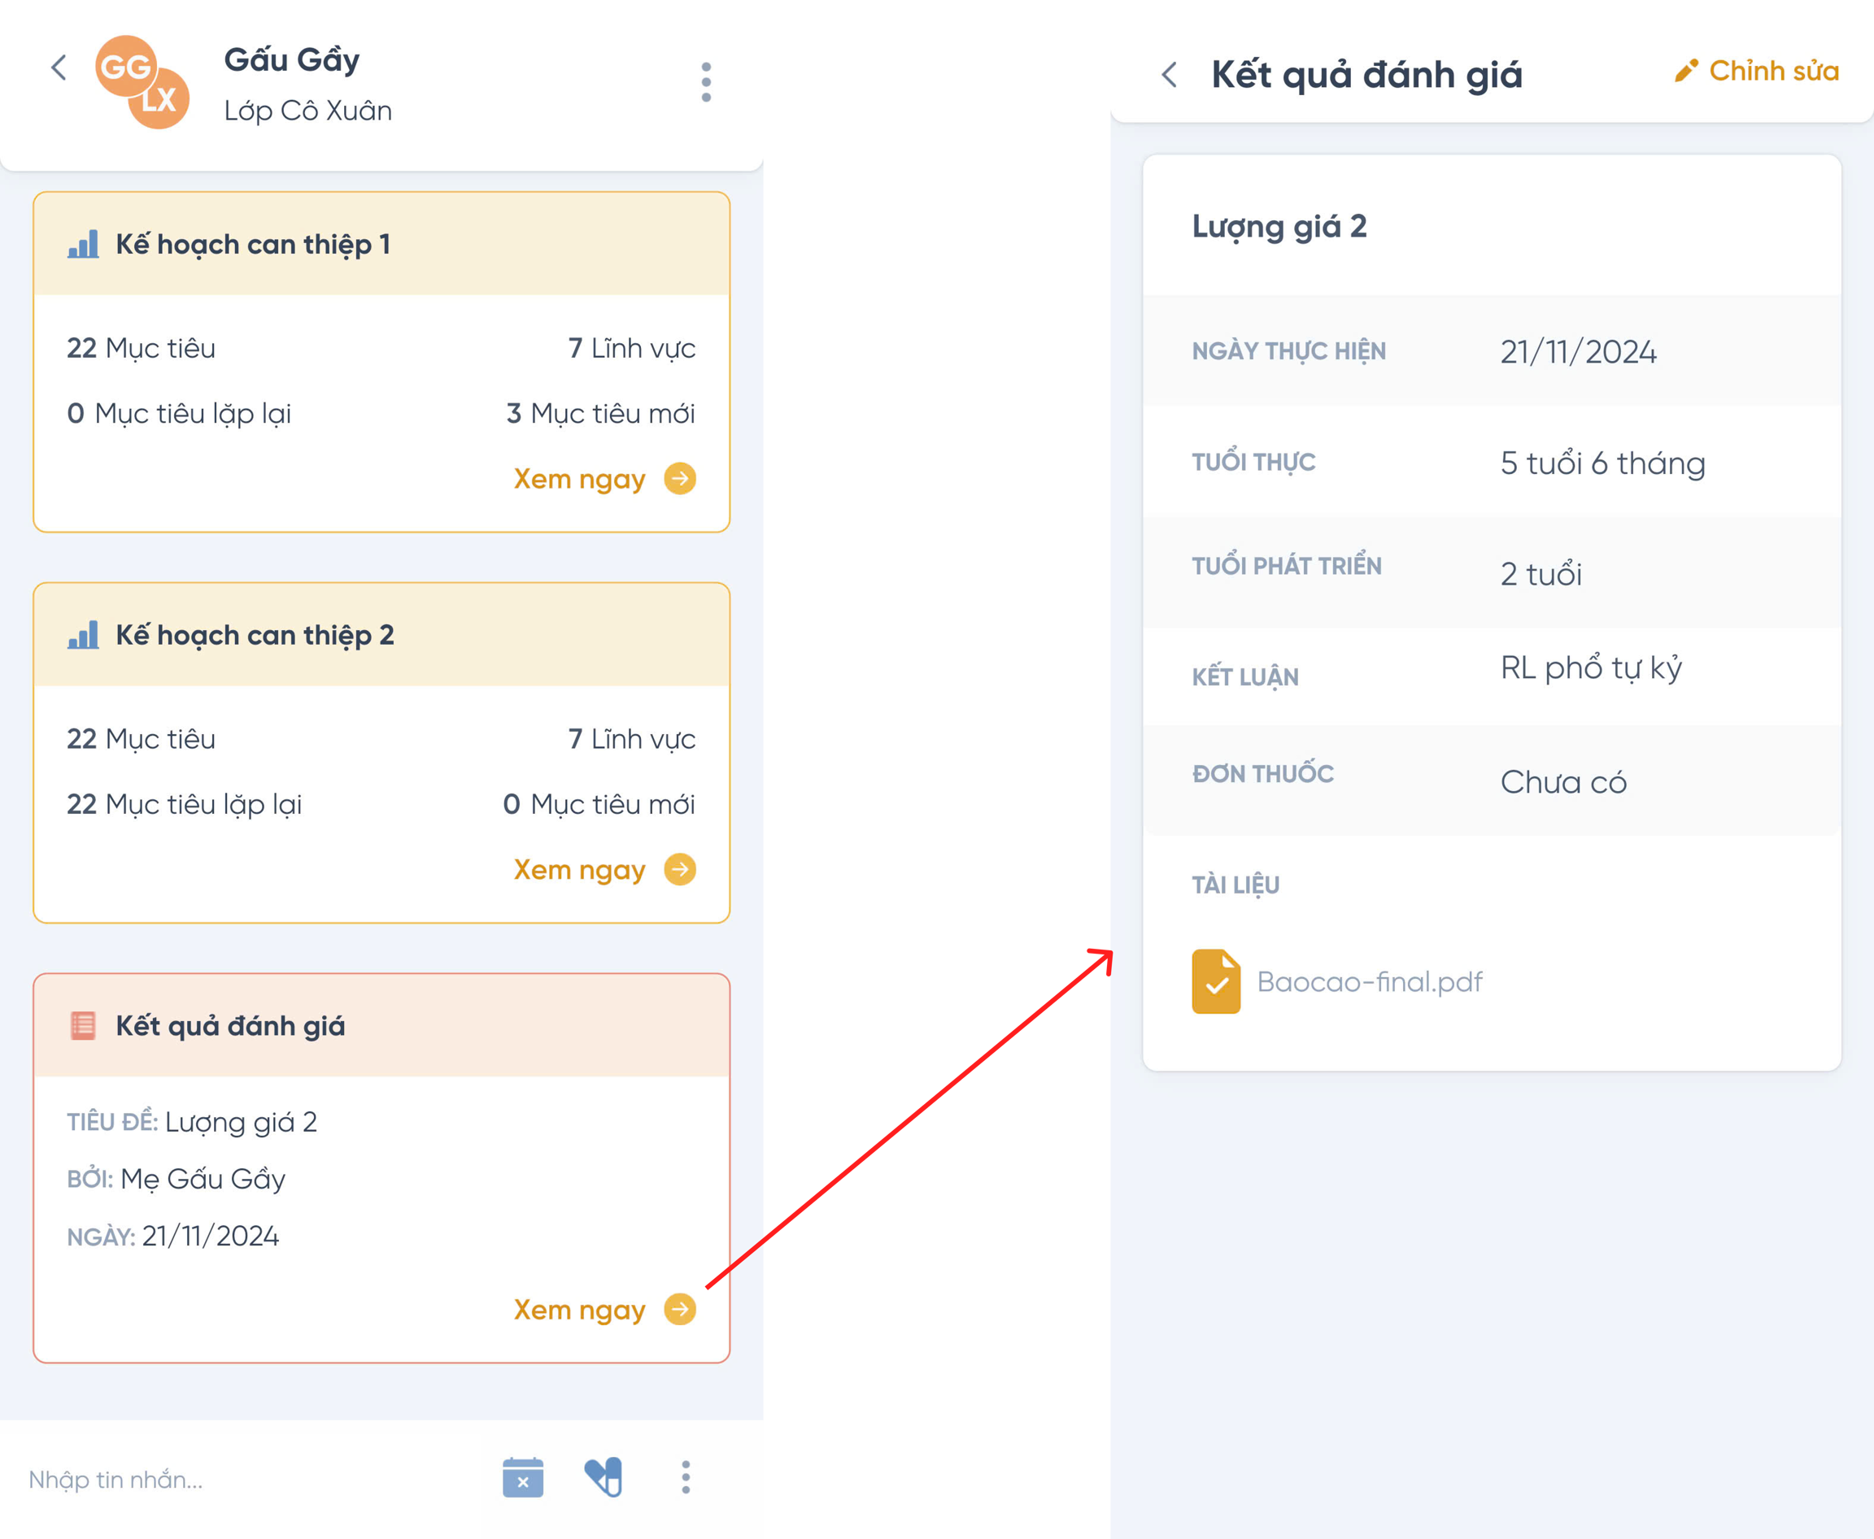Open Kết quả đánh giá via Xem ngay

click(605, 1310)
